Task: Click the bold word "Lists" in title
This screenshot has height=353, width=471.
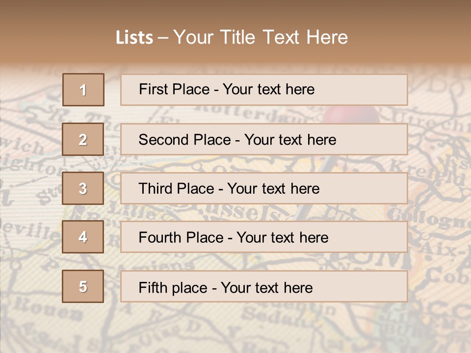Action: (x=134, y=37)
